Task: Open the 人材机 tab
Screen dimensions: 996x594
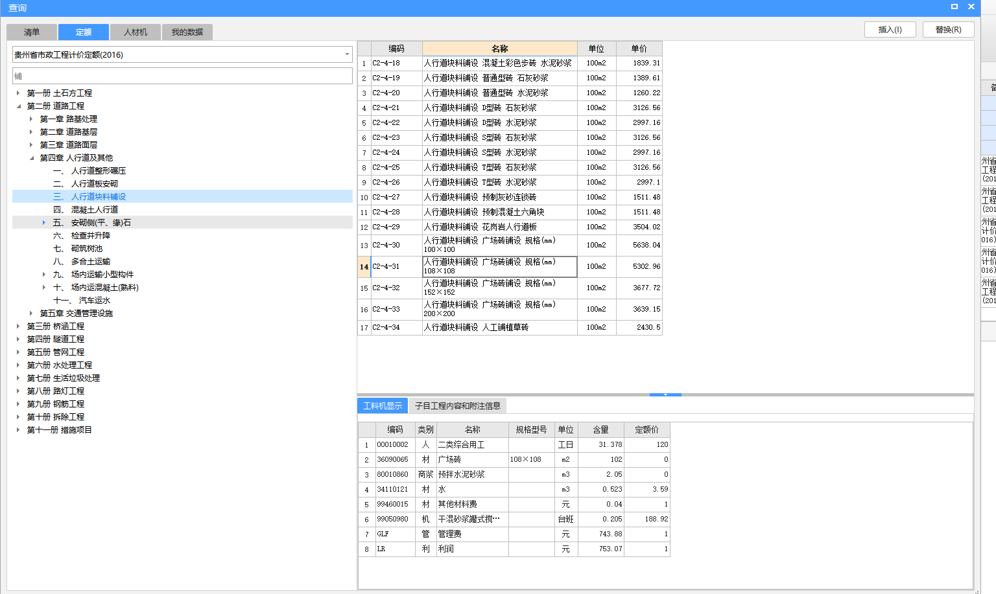Action: click(x=136, y=32)
